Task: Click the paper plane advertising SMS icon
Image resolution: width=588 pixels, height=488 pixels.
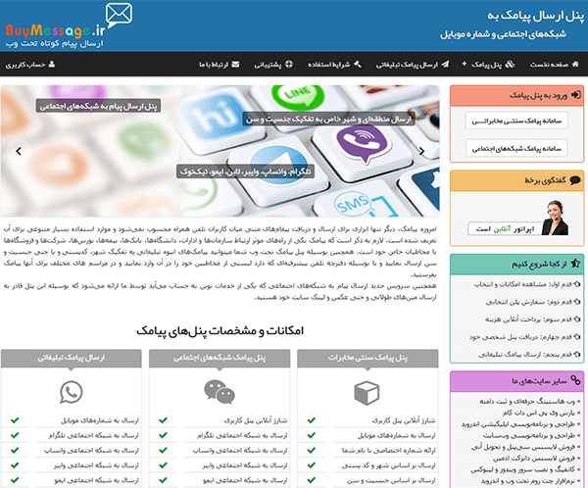Action: click(x=445, y=64)
